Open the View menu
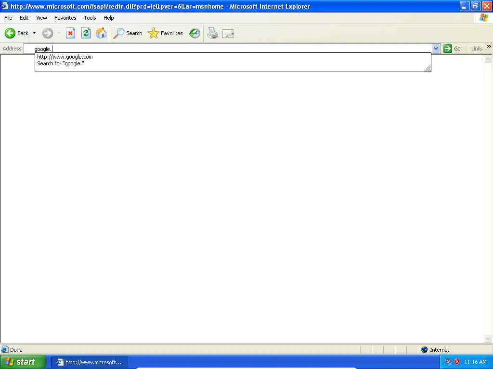This screenshot has height=369, width=493. point(41,18)
